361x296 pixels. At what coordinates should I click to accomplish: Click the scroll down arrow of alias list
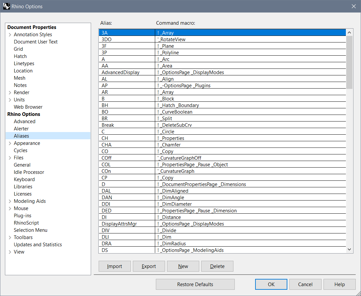(349, 250)
